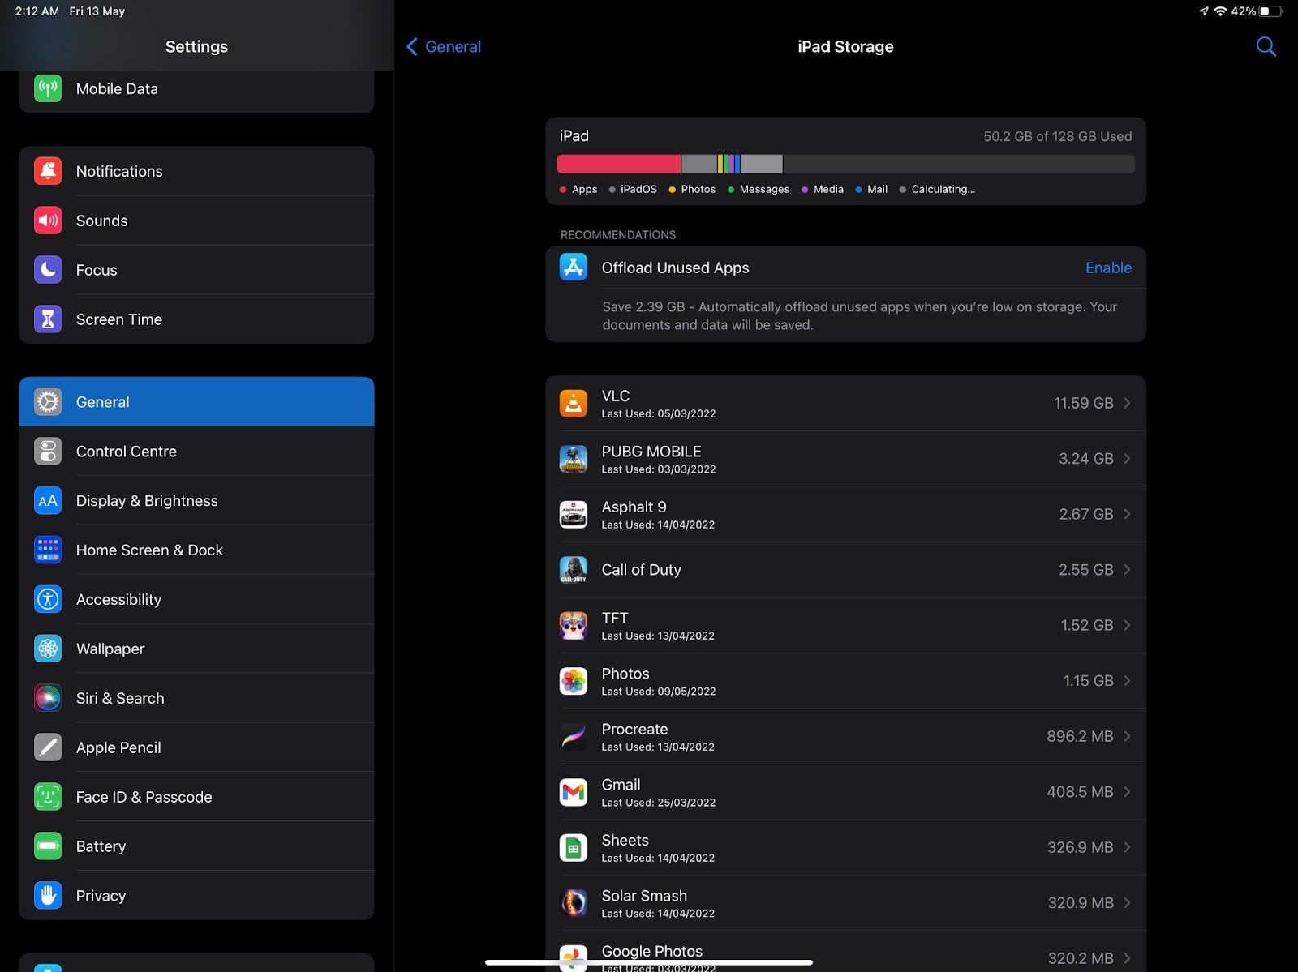This screenshot has width=1298, height=972.
Task: Tap the clock showing 2:12 AM
Action: (37, 11)
